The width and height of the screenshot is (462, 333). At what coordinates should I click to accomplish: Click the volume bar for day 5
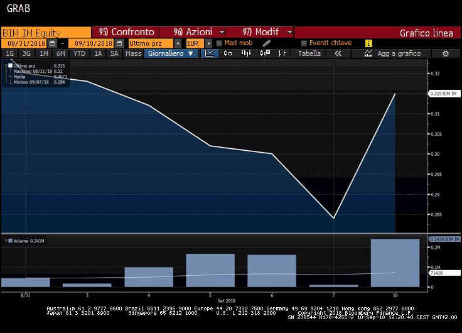point(210,270)
